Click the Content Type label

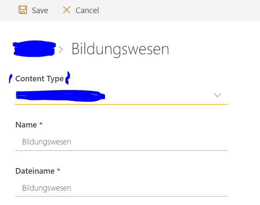point(39,79)
